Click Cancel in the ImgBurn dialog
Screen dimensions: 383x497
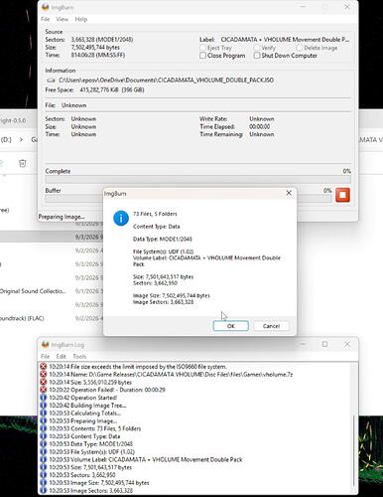[271, 326]
